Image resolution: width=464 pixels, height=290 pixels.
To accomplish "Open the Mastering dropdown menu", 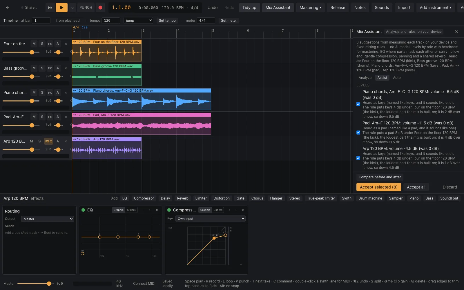I will click(x=310, y=8).
